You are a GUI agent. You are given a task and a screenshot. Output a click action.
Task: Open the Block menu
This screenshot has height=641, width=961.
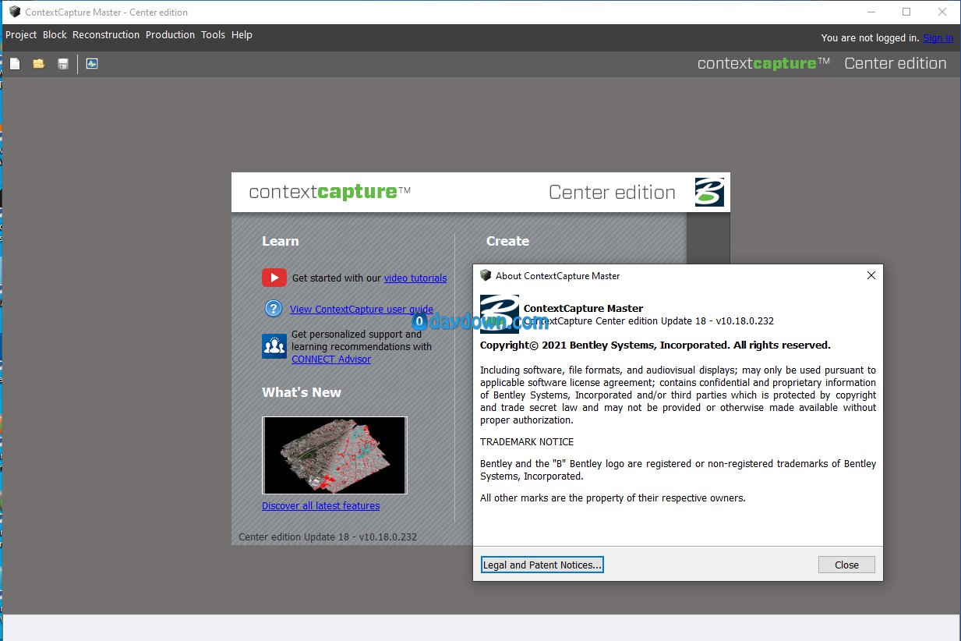pos(55,35)
